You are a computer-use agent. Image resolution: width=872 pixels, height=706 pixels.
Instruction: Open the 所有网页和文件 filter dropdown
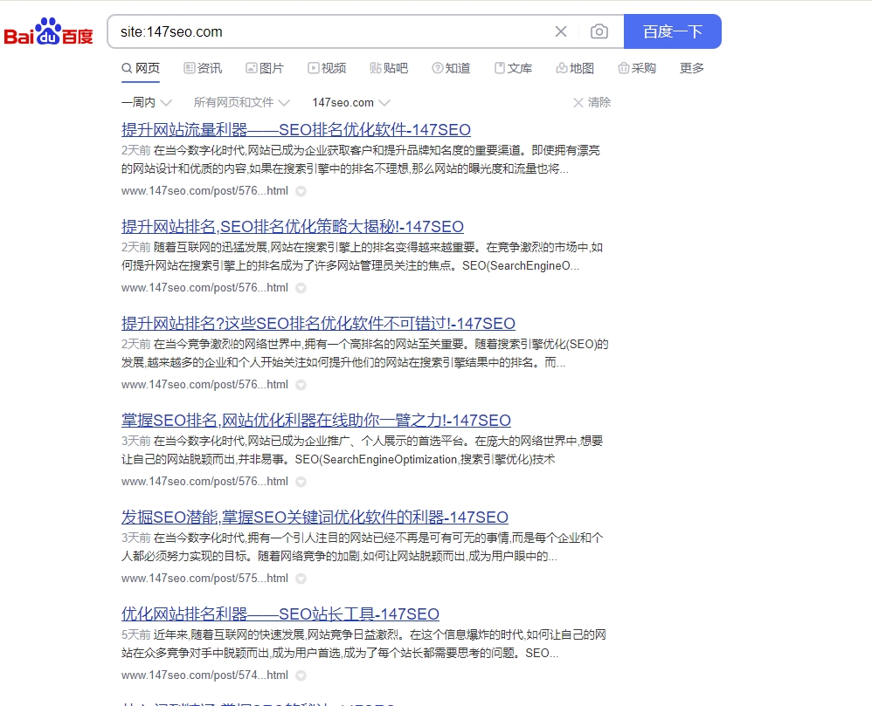242,102
